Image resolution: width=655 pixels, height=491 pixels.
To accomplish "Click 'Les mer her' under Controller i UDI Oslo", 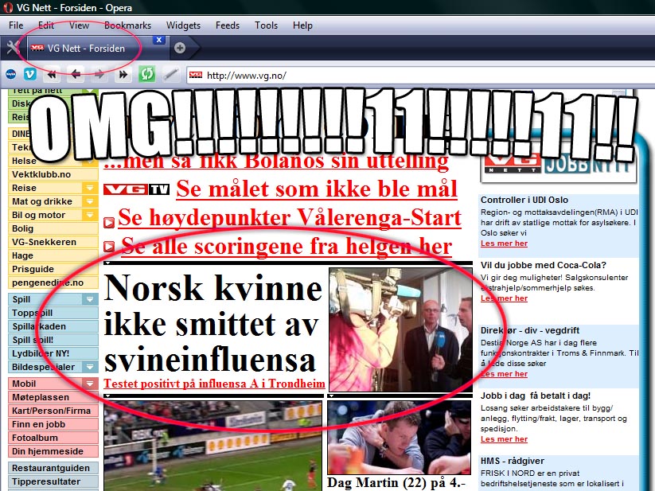I will click(x=504, y=244).
